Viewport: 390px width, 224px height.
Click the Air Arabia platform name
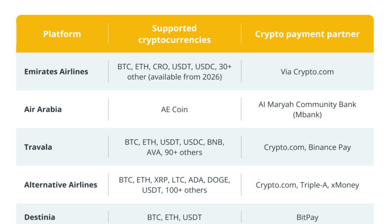(43, 109)
